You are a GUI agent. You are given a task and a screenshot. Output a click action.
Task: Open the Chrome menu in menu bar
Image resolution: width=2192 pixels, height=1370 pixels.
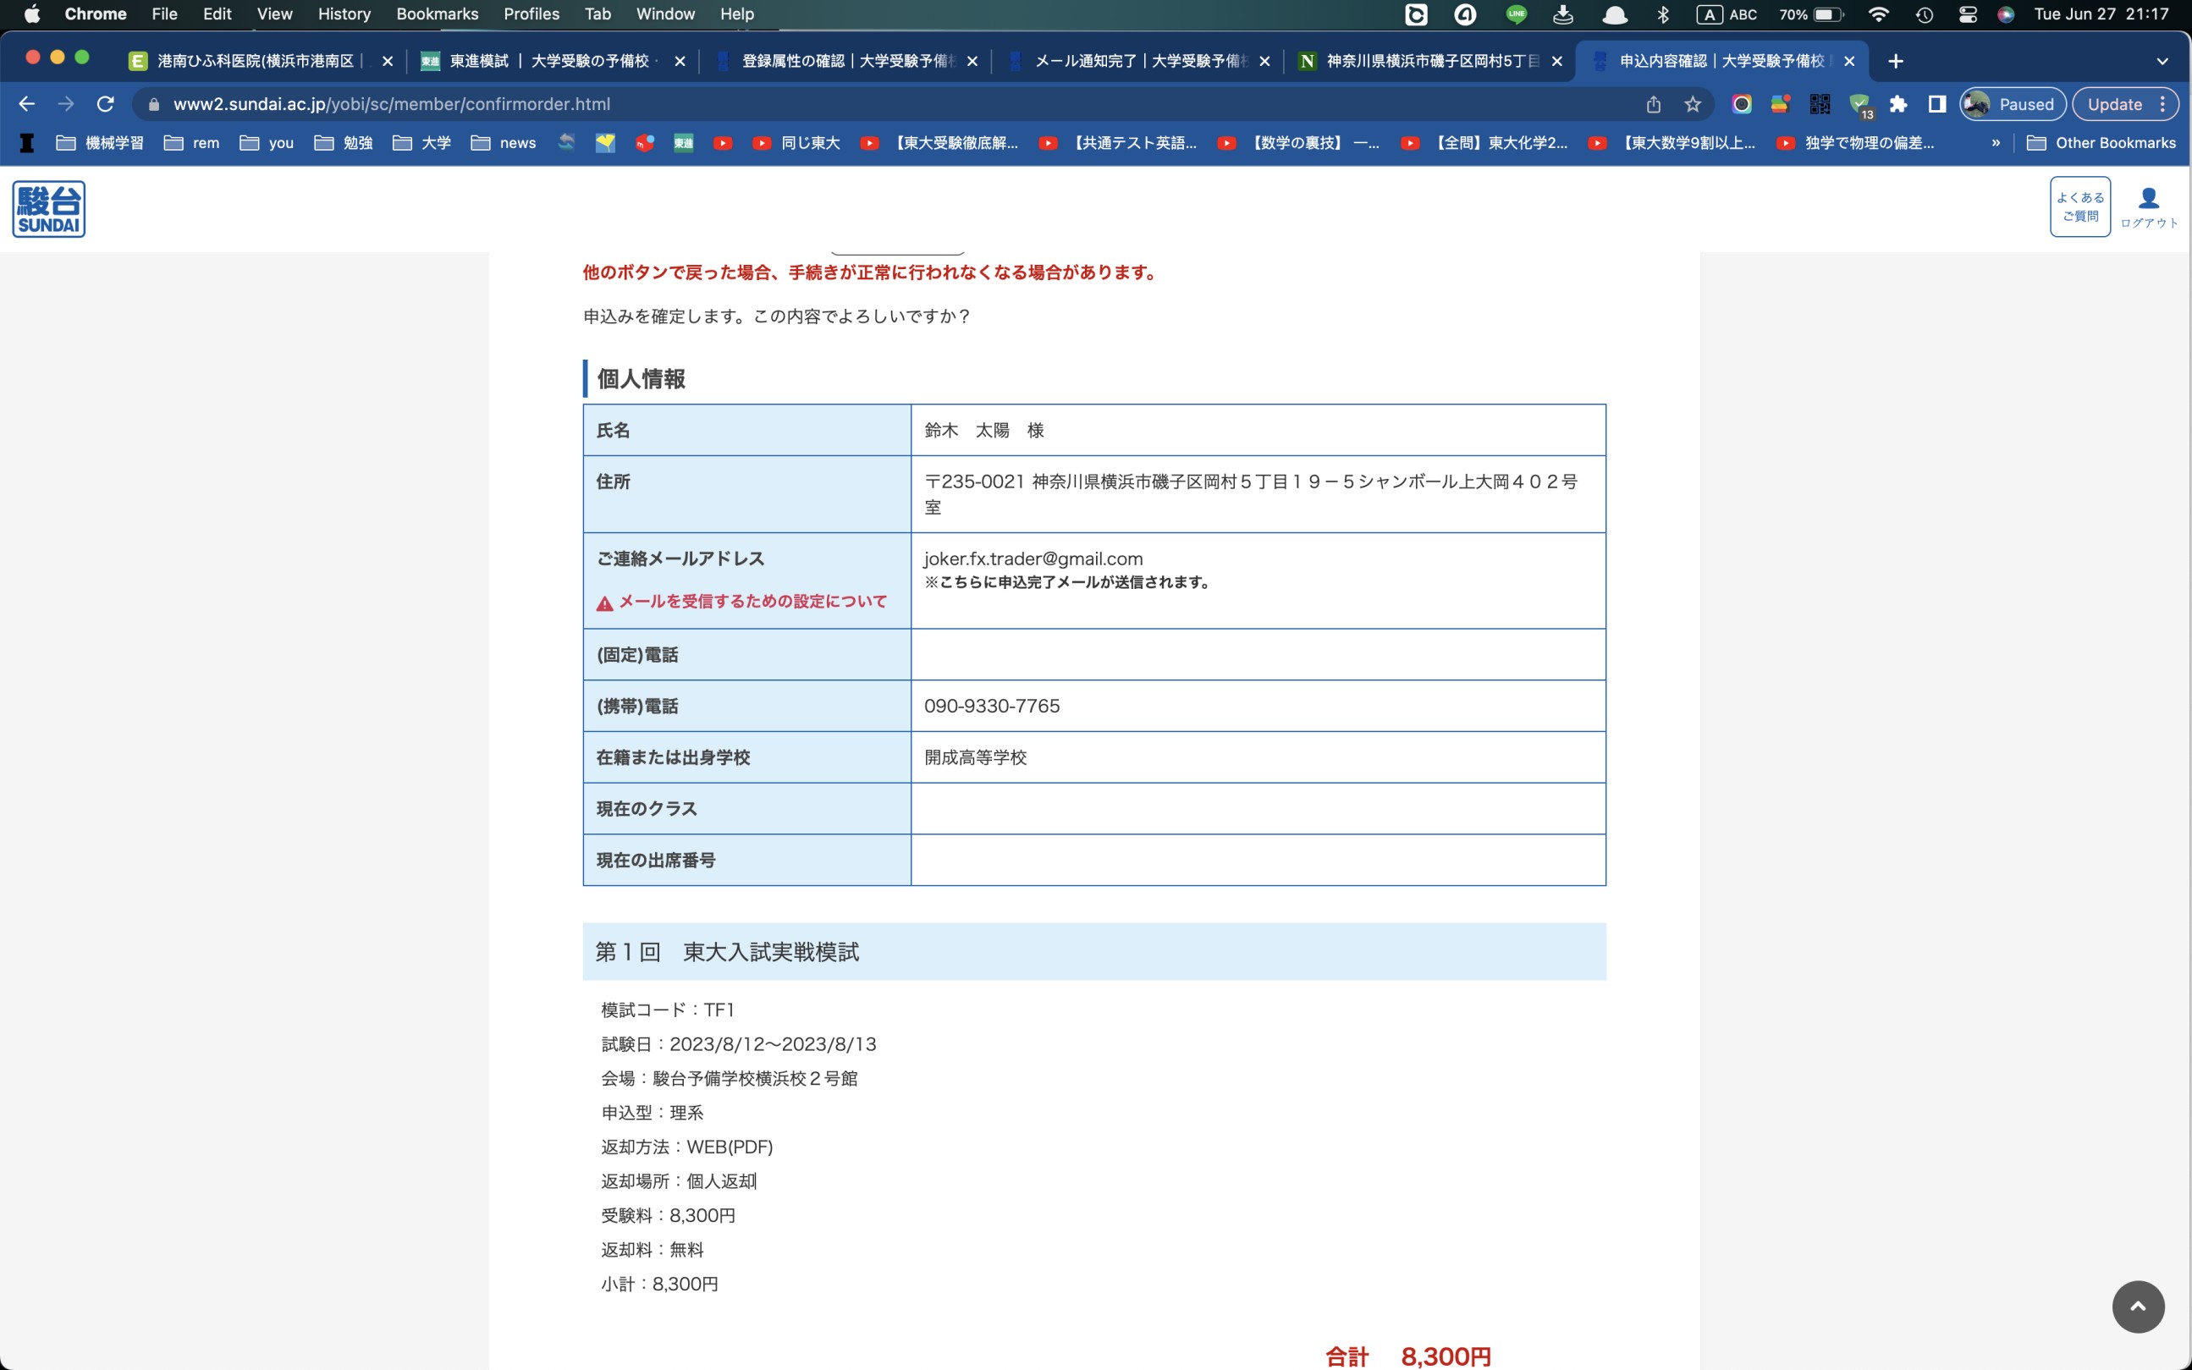[95, 14]
